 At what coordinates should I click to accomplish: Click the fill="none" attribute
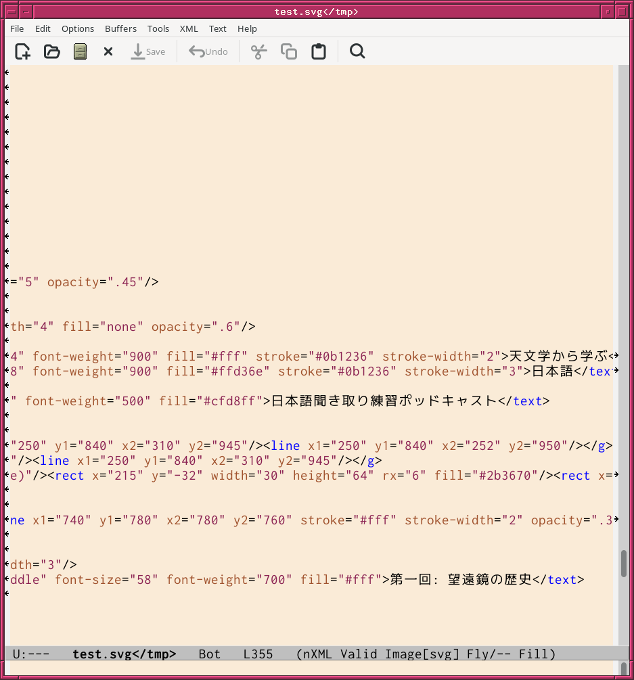point(102,327)
